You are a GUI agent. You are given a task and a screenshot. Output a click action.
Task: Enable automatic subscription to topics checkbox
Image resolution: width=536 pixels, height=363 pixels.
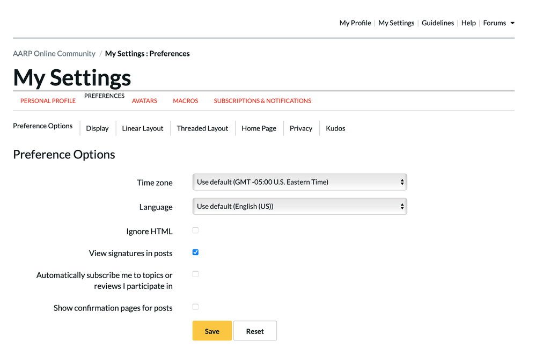click(195, 274)
